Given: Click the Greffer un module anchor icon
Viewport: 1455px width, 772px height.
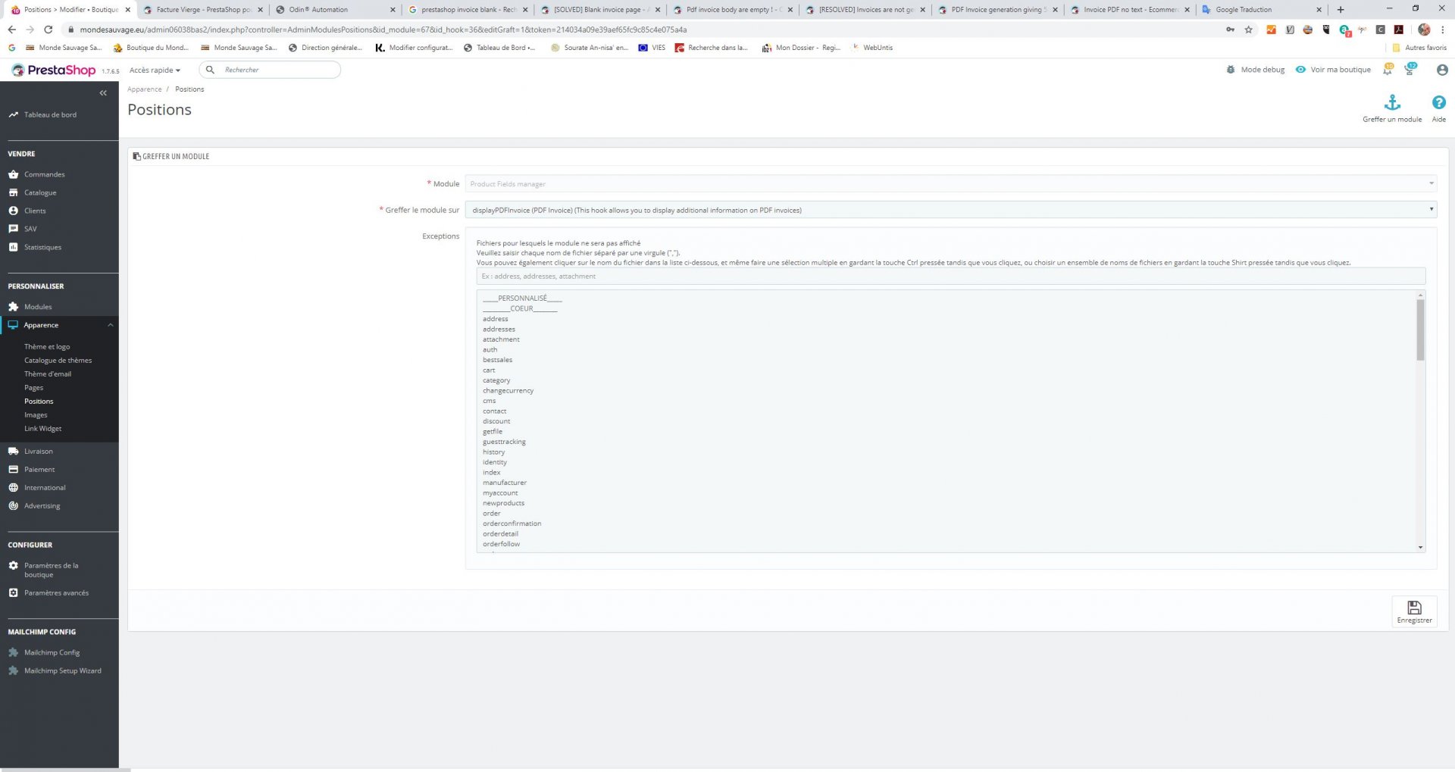Looking at the screenshot, I should click(1392, 102).
